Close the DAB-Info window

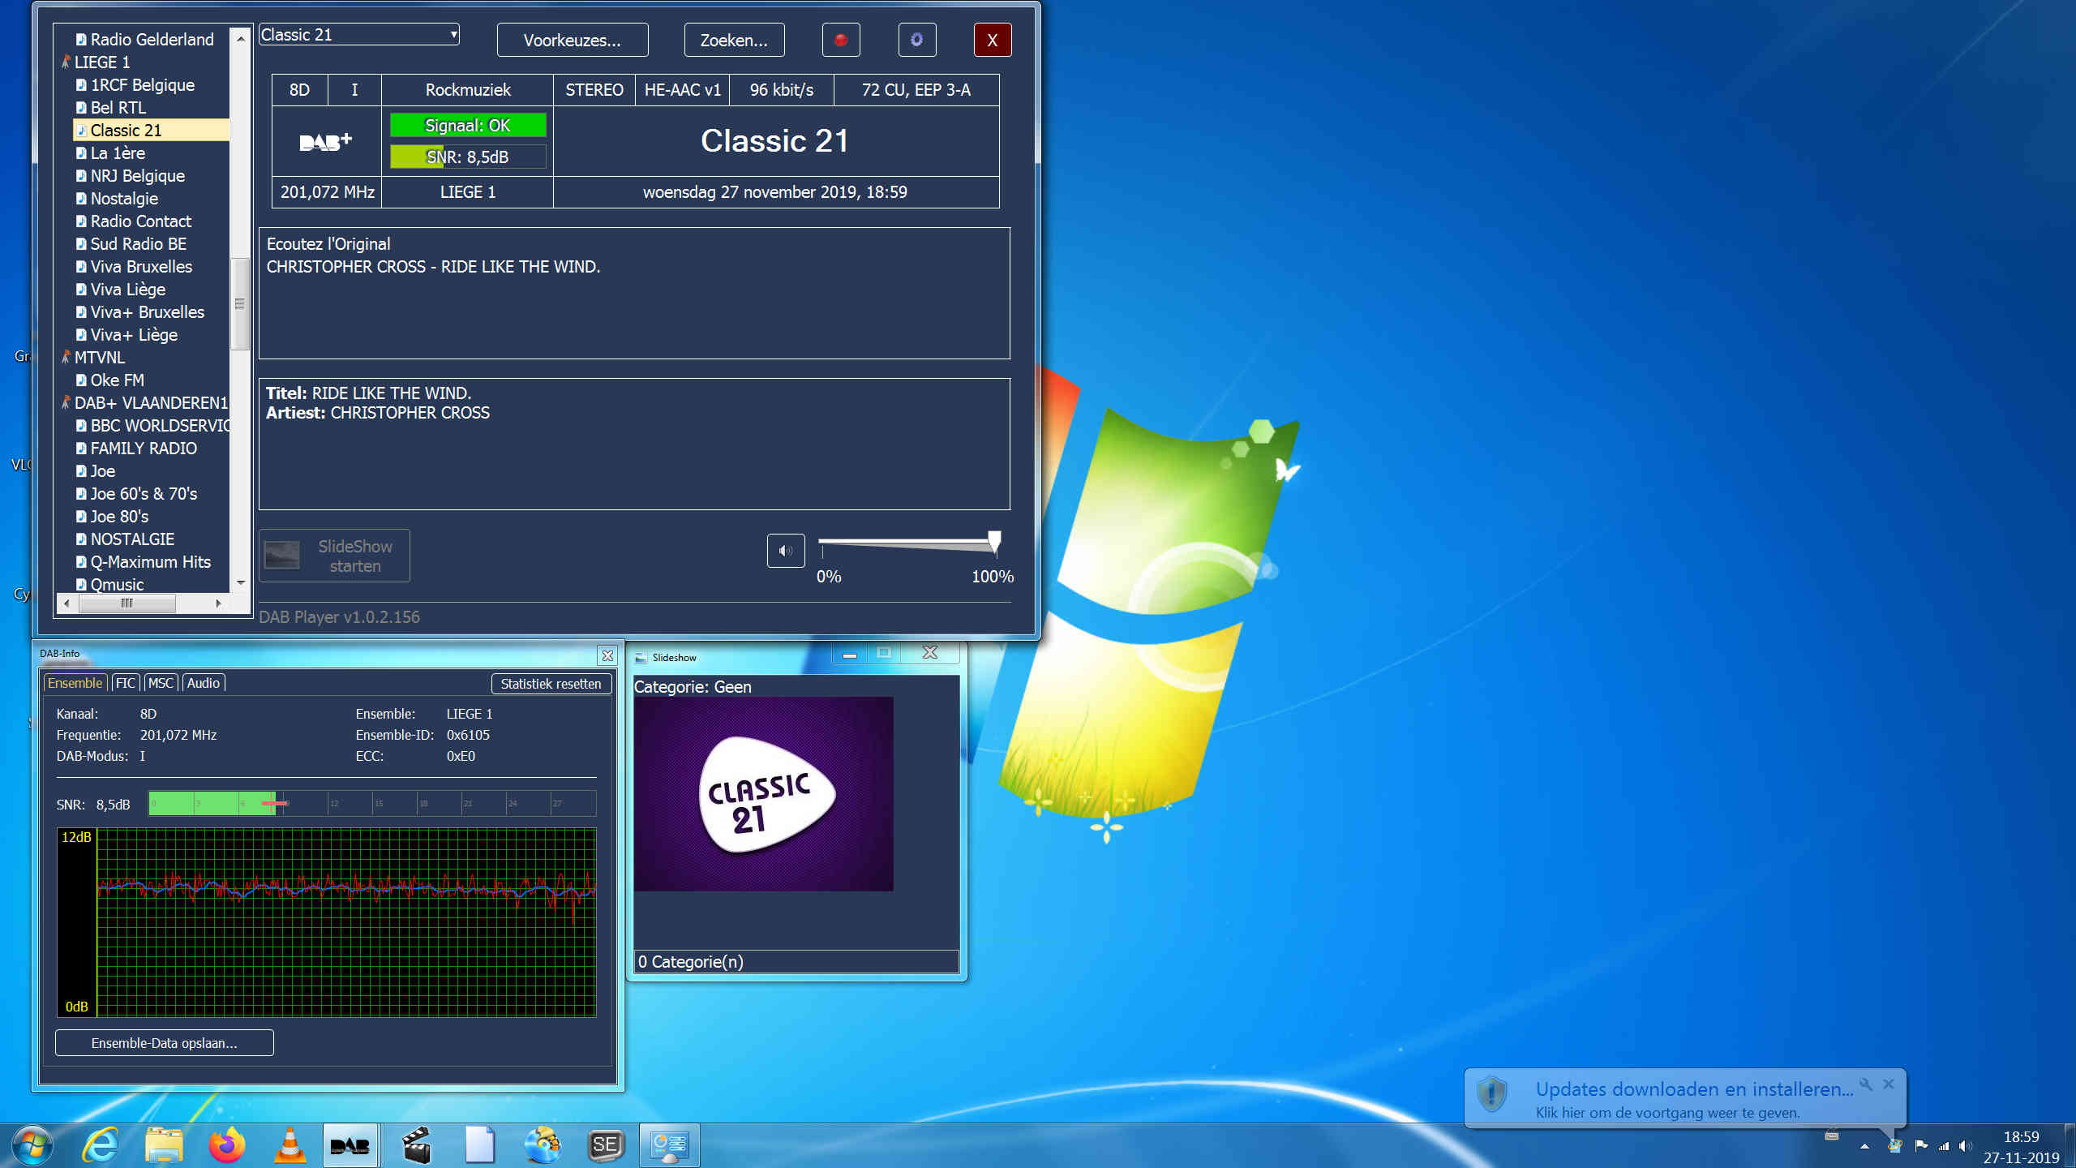[x=607, y=655]
